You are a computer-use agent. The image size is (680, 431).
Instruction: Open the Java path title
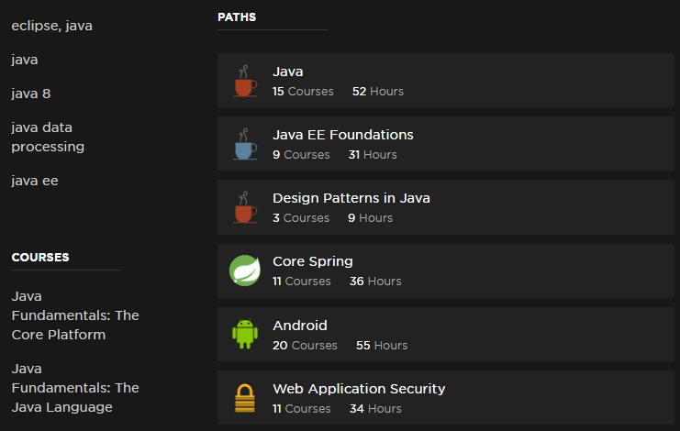288,72
